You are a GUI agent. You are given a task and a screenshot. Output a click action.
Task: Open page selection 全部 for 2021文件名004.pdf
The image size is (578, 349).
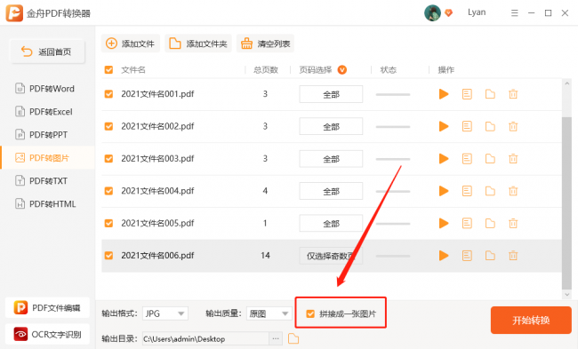pyautogui.click(x=331, y=191)
